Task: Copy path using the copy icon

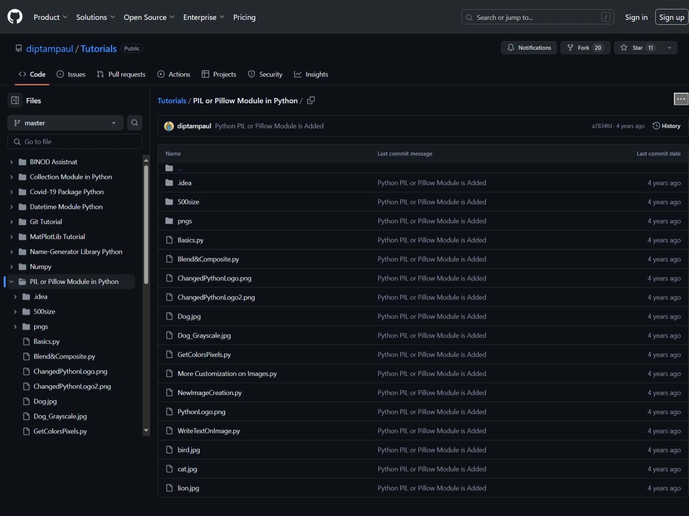Action: 311,100
